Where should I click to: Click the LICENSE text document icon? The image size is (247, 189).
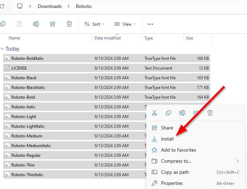[7, 68]
